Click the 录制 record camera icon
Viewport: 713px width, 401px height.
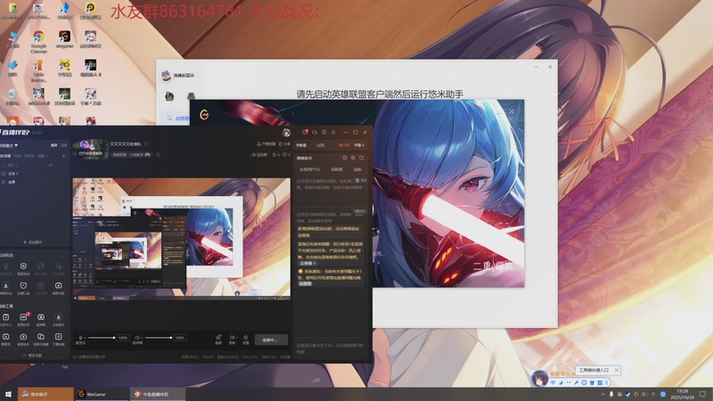coord(232,338)
